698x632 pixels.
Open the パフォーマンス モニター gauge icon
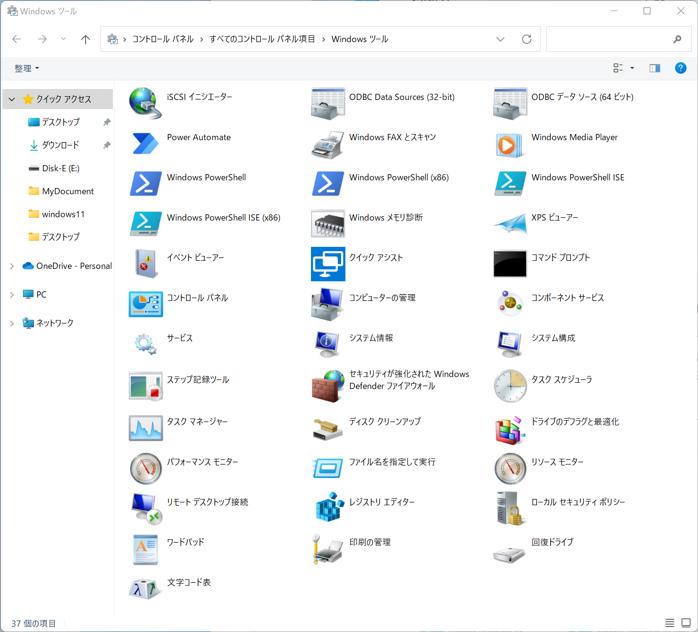click(x=145, y=468)
